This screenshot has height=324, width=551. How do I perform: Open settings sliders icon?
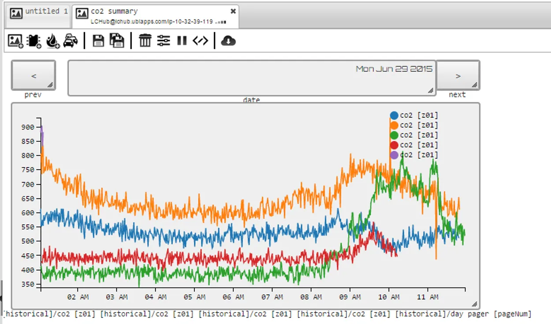point(164,41)
